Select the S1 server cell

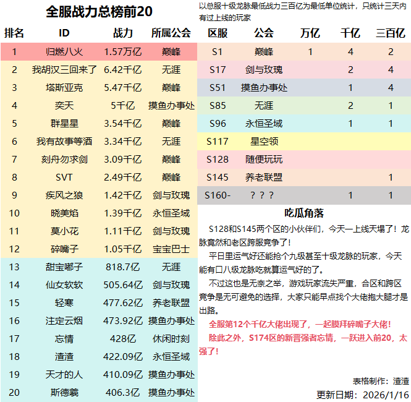218,52
